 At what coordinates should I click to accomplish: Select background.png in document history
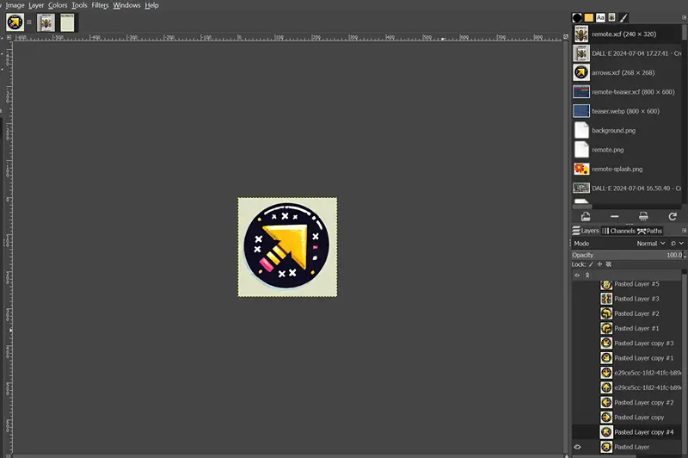click(x=627, y=131)
